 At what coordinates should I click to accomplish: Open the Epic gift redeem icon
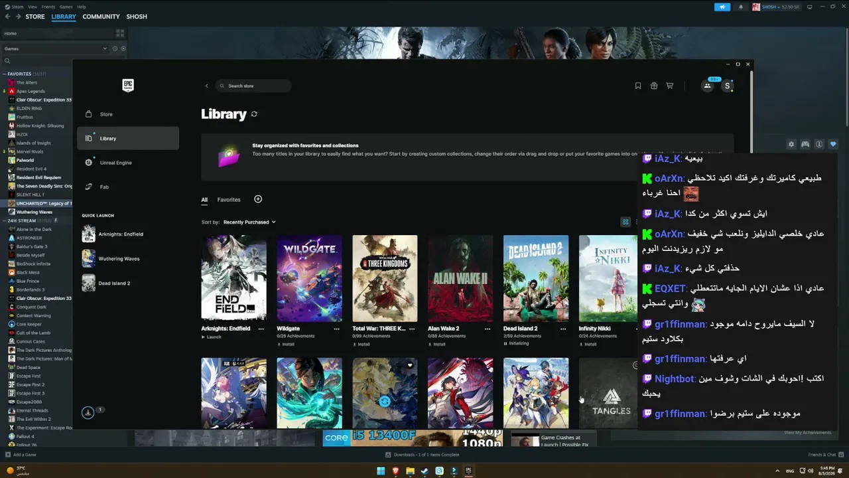[x=654, y=86]
